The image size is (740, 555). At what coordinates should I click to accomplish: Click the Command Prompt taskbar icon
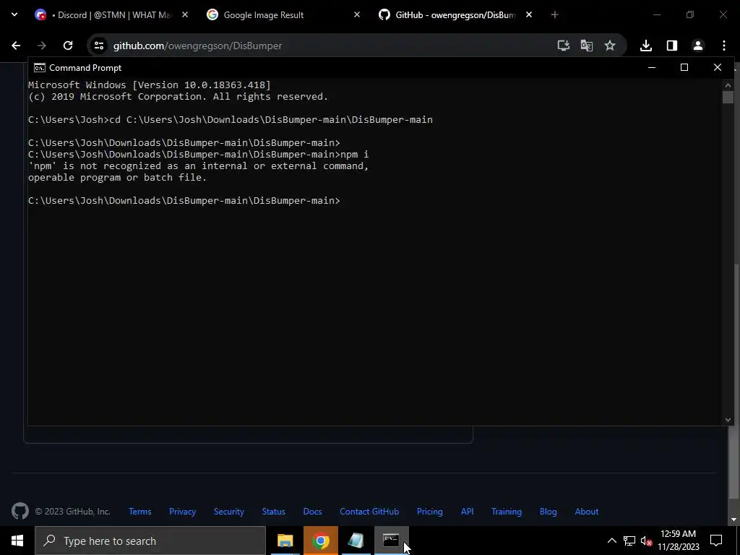(x=391, y=541)
